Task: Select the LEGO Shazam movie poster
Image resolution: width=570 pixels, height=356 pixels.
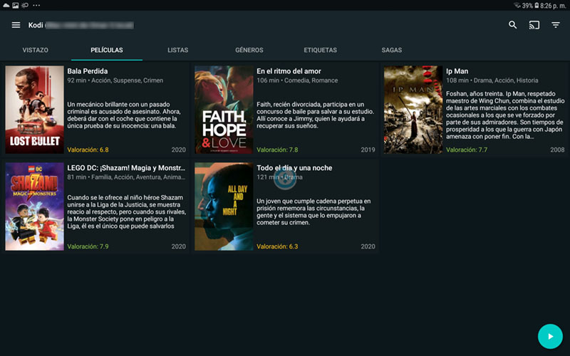Action: point(34,206)
